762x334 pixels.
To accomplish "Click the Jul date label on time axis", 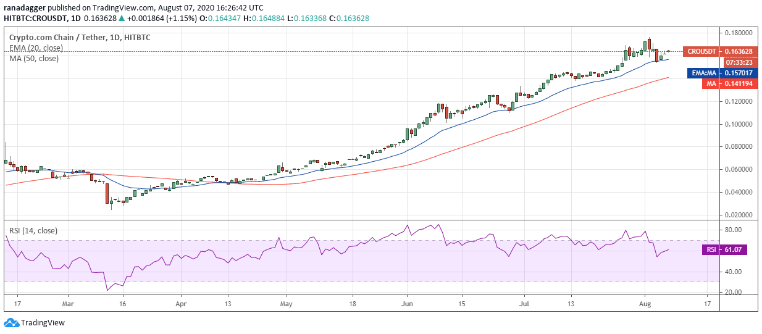I will pyautogui.click(x=522, y=304).
